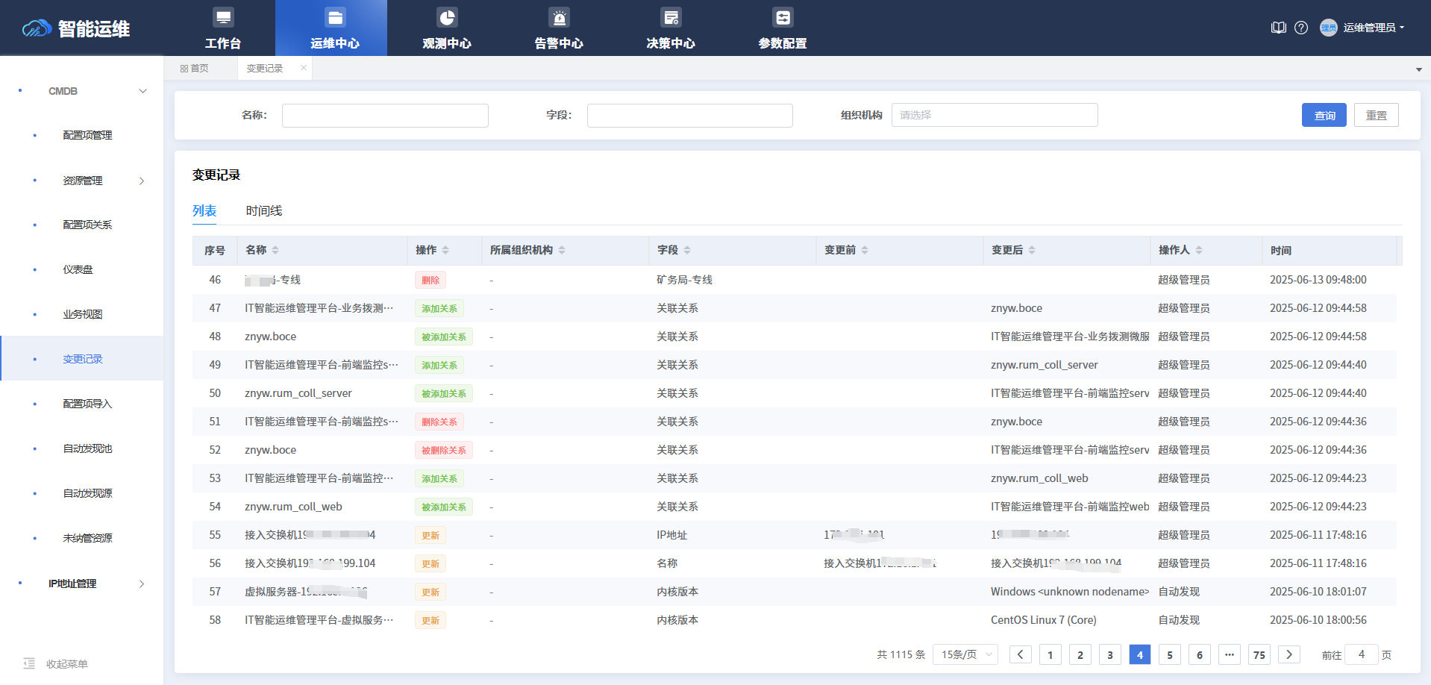Click the 重置 reset button
The height and width of the screenshot is (685, 1431).
(1376, 115)
